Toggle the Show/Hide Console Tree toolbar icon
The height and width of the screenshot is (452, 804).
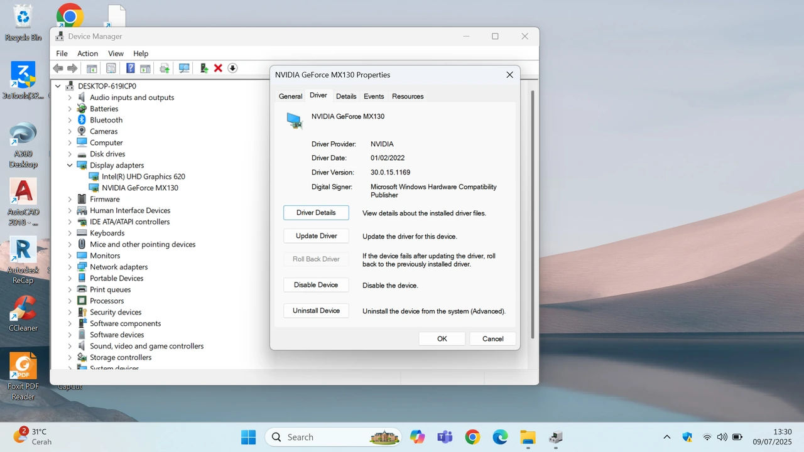click(92, 68)
